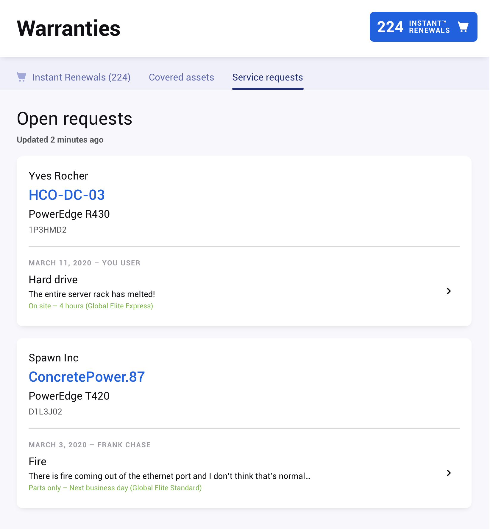The image size is (490, 529).
Task: Open the HCO-DC-03 asset link
Action: click(67, 195)
